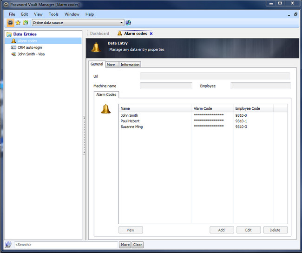Viewport: 302px width, 253px height.
Task: Sort by the Employee Code column header
Action: [x=253, y=108]
